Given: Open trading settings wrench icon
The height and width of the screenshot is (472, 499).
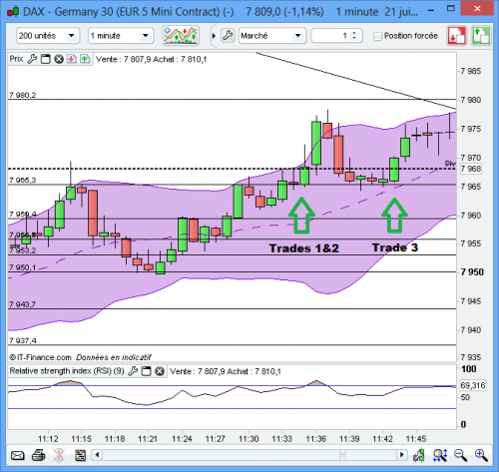Looking at the screenshot, I should 228,35.
